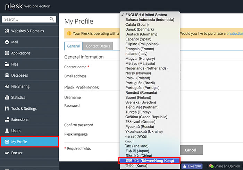Viewport: 243px width, 170px height.
Task: Click the Cancel button
Action: click(x=191, y=150)
